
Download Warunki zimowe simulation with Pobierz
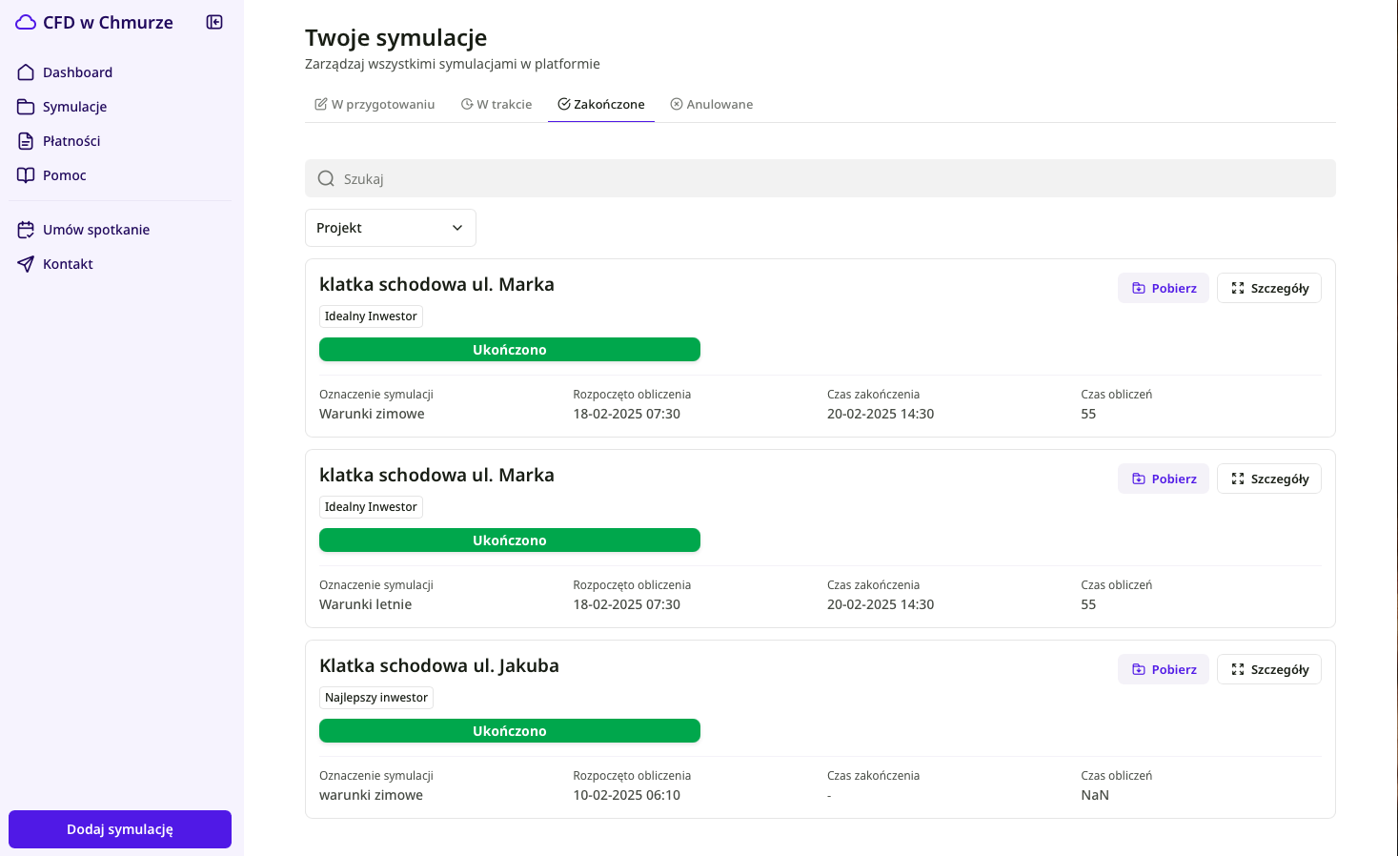pos(1164,288)
